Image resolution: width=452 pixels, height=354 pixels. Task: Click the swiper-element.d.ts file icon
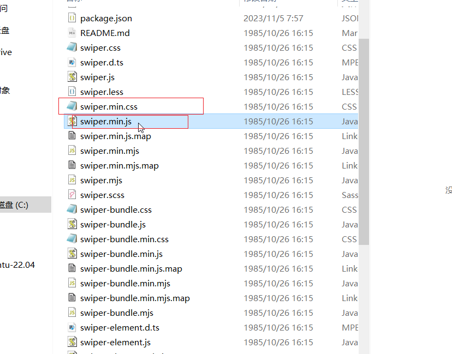click(x=72, y=327)
